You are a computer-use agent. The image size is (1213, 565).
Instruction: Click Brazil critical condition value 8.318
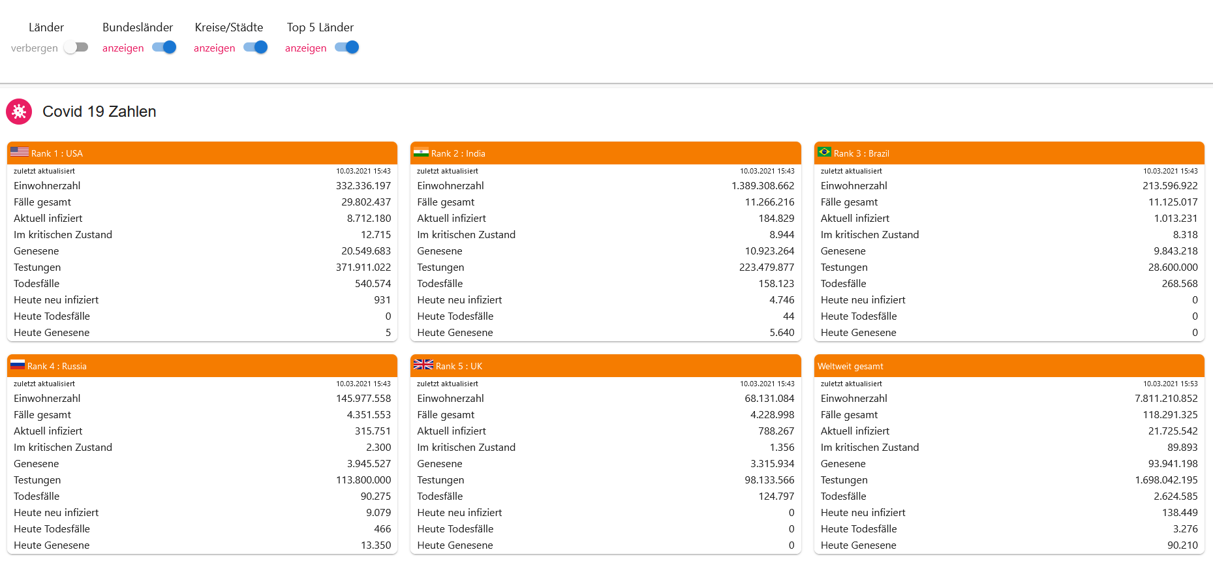point(1185,235)
